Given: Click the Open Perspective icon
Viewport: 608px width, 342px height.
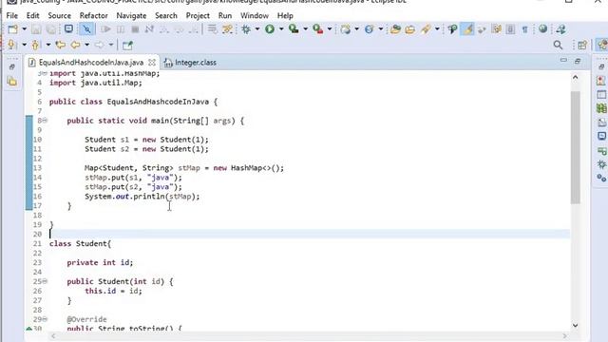Looking at the screenshot, I should [x=582, y=45].
